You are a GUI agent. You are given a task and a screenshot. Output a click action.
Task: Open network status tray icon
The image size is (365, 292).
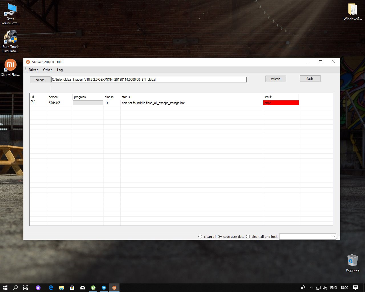tap(318, 288)
